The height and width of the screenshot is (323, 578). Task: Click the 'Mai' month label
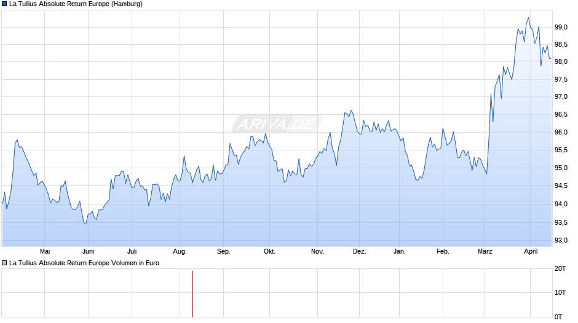(x=45, y=252)
